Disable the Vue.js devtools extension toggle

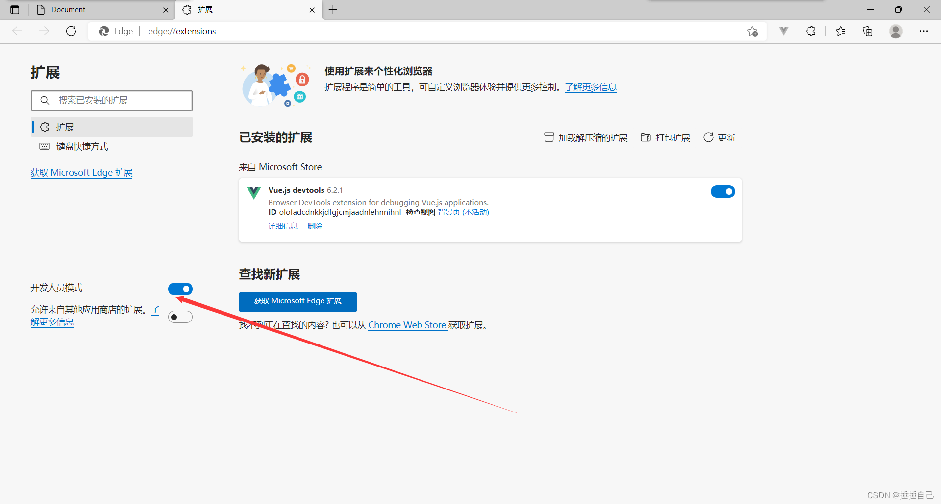(723, 191)
